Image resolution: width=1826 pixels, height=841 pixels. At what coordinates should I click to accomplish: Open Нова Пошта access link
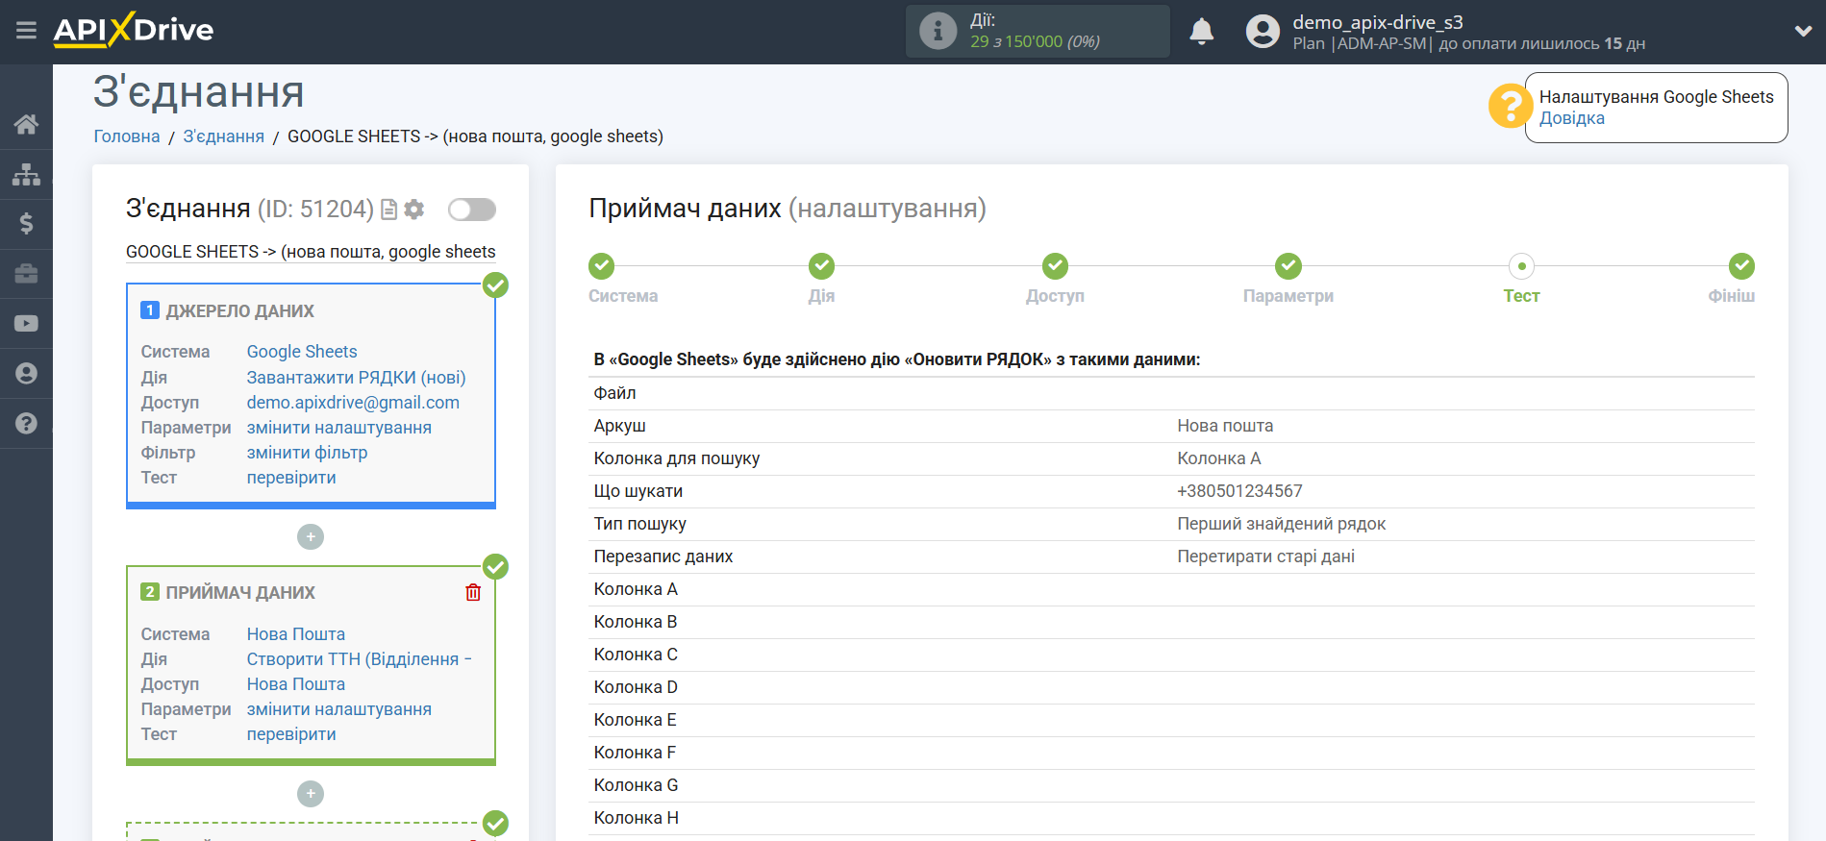(x=296, y=684)
